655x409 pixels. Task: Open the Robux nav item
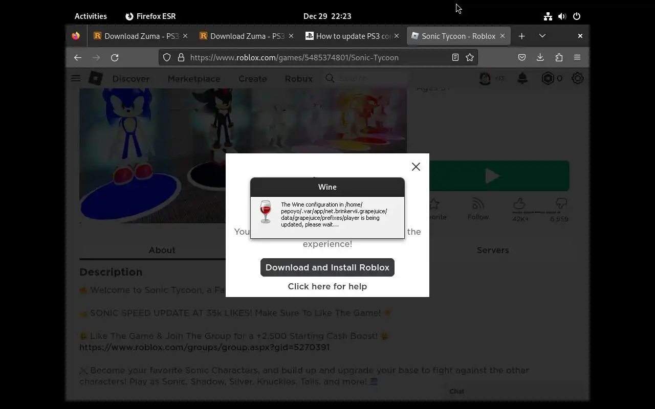click(x=298, y=79)
